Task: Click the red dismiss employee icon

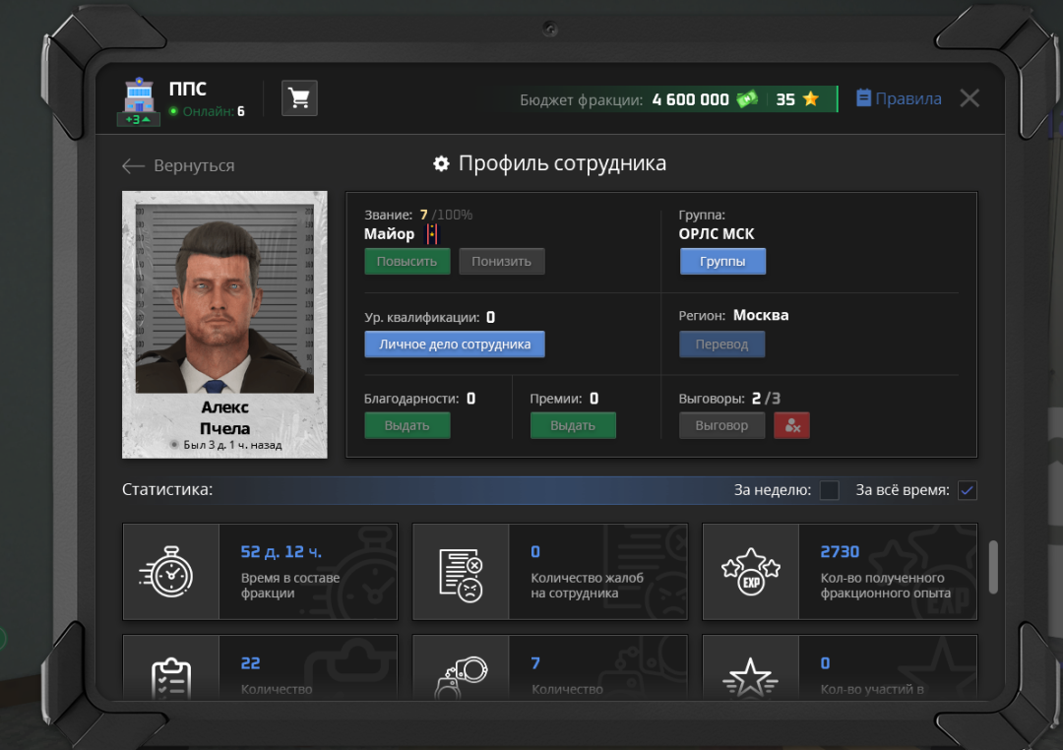Action: pyautogui.click(x=791, y=425)
